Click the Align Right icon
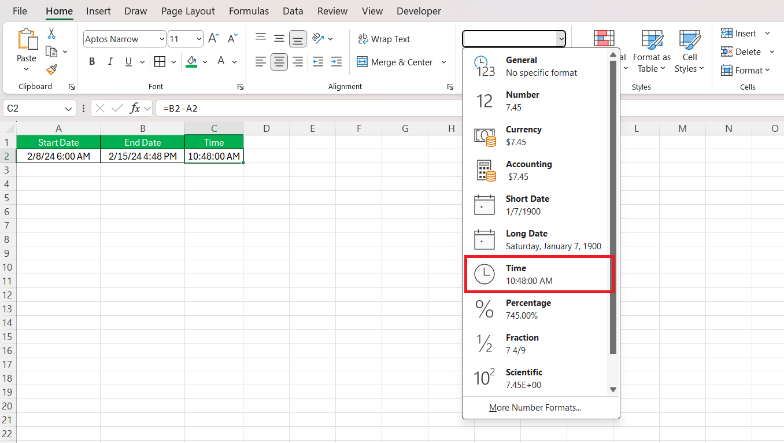The width and height of the screenshot is (784, 443). coord(298,62)
